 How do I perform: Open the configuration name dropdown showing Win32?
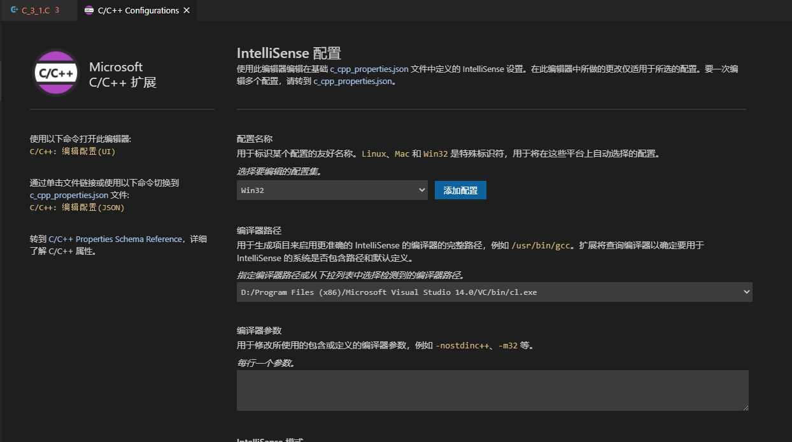click(x=332, y=190)
